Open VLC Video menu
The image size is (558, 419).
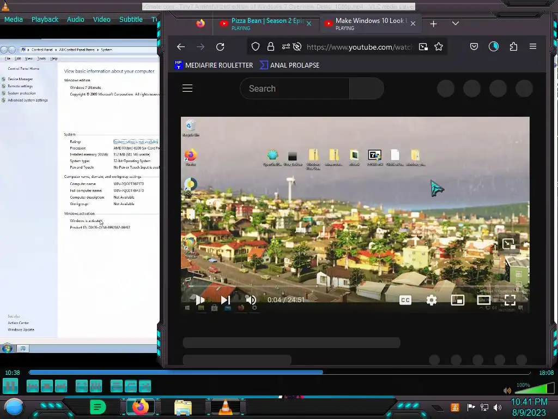click(102, 19)
